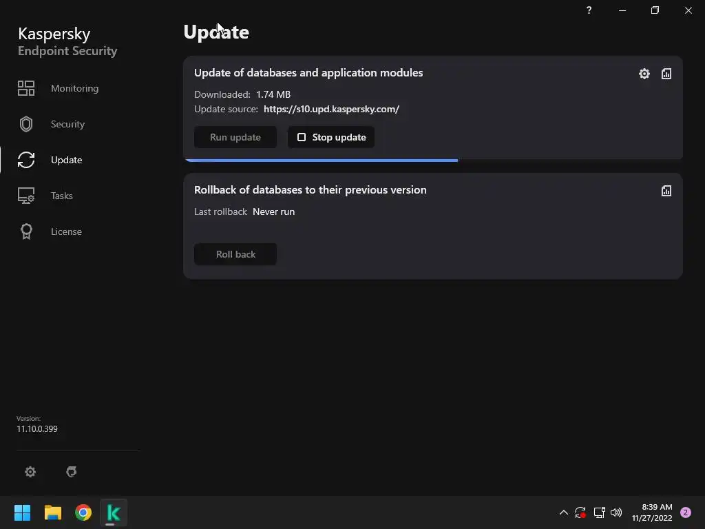Go to the License section
Viewport: 705px width, 529px height.
66,231
